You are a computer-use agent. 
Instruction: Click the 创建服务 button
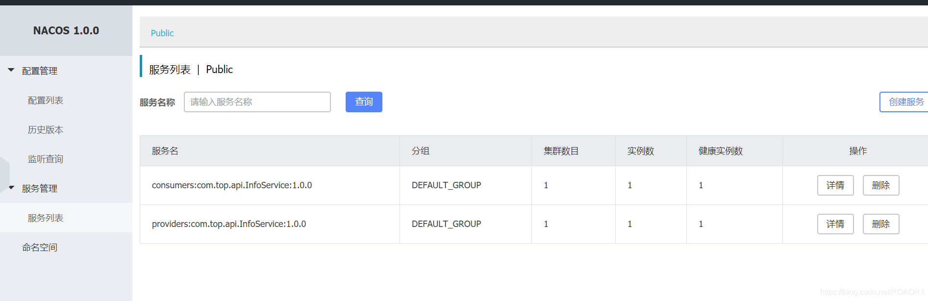905,102
